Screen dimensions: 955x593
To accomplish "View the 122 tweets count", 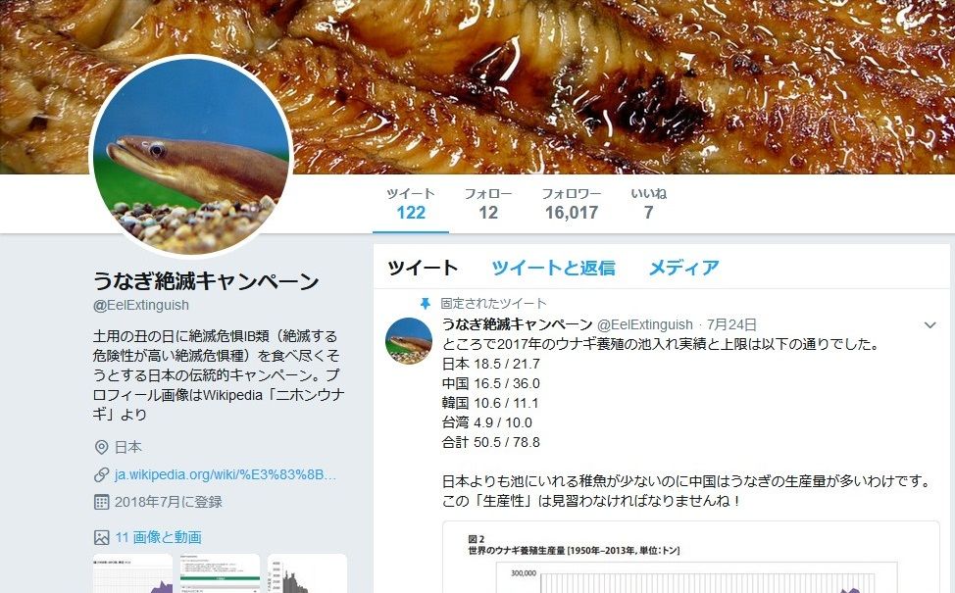I will (411, 203).
